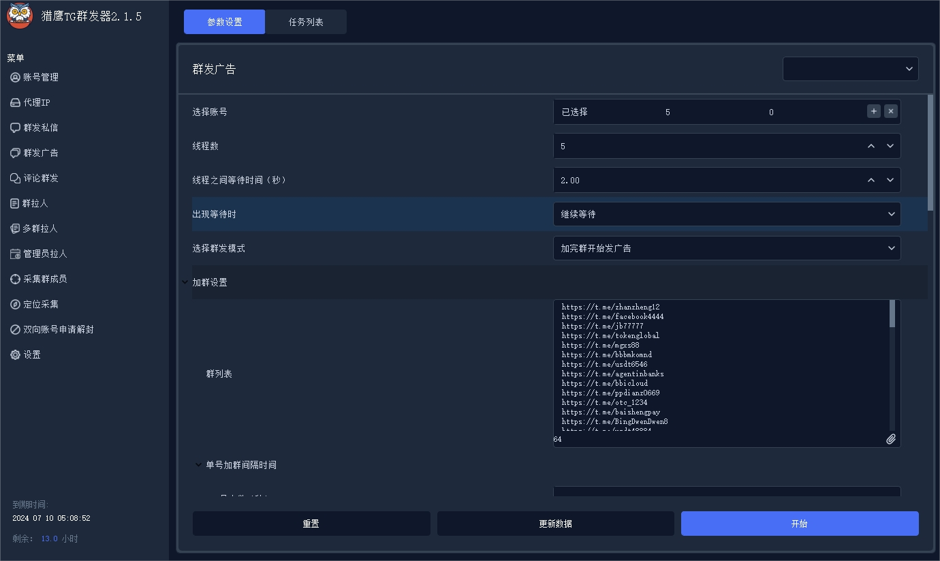The image size is (940, 561).
Task: Collapse 单号加群间隔时间 section
Action: point(199,465)
